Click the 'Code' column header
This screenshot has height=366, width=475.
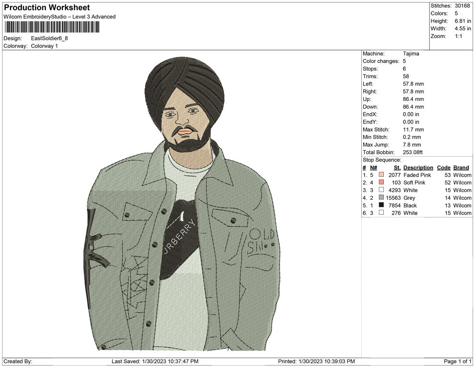tap(443, 168)
